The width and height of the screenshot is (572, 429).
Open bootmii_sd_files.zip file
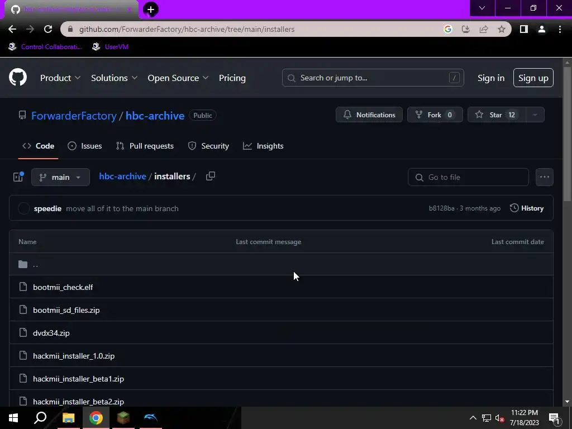[x=66, y=310]
